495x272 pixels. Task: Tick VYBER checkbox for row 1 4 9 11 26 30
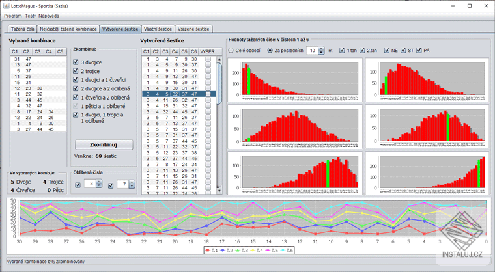click(x=208, y=71)
